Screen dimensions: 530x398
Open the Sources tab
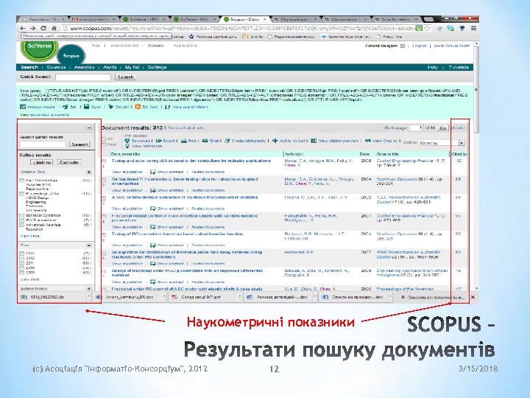(x=56, y=67)
